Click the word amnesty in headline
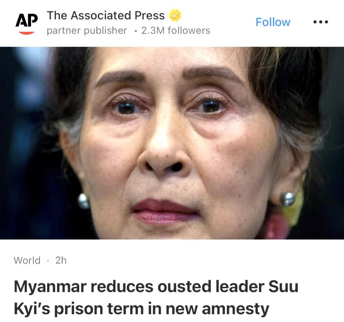The image size is (344, 322). pos(235,309)
